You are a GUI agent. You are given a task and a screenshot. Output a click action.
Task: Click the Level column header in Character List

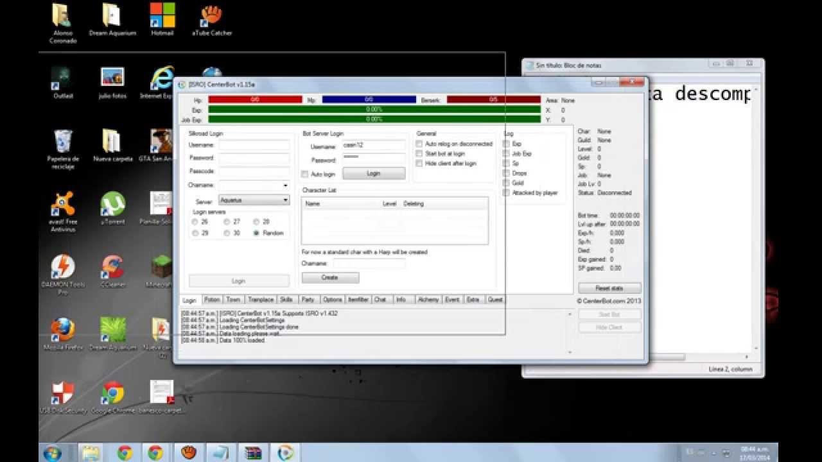(x=389, y=203)
